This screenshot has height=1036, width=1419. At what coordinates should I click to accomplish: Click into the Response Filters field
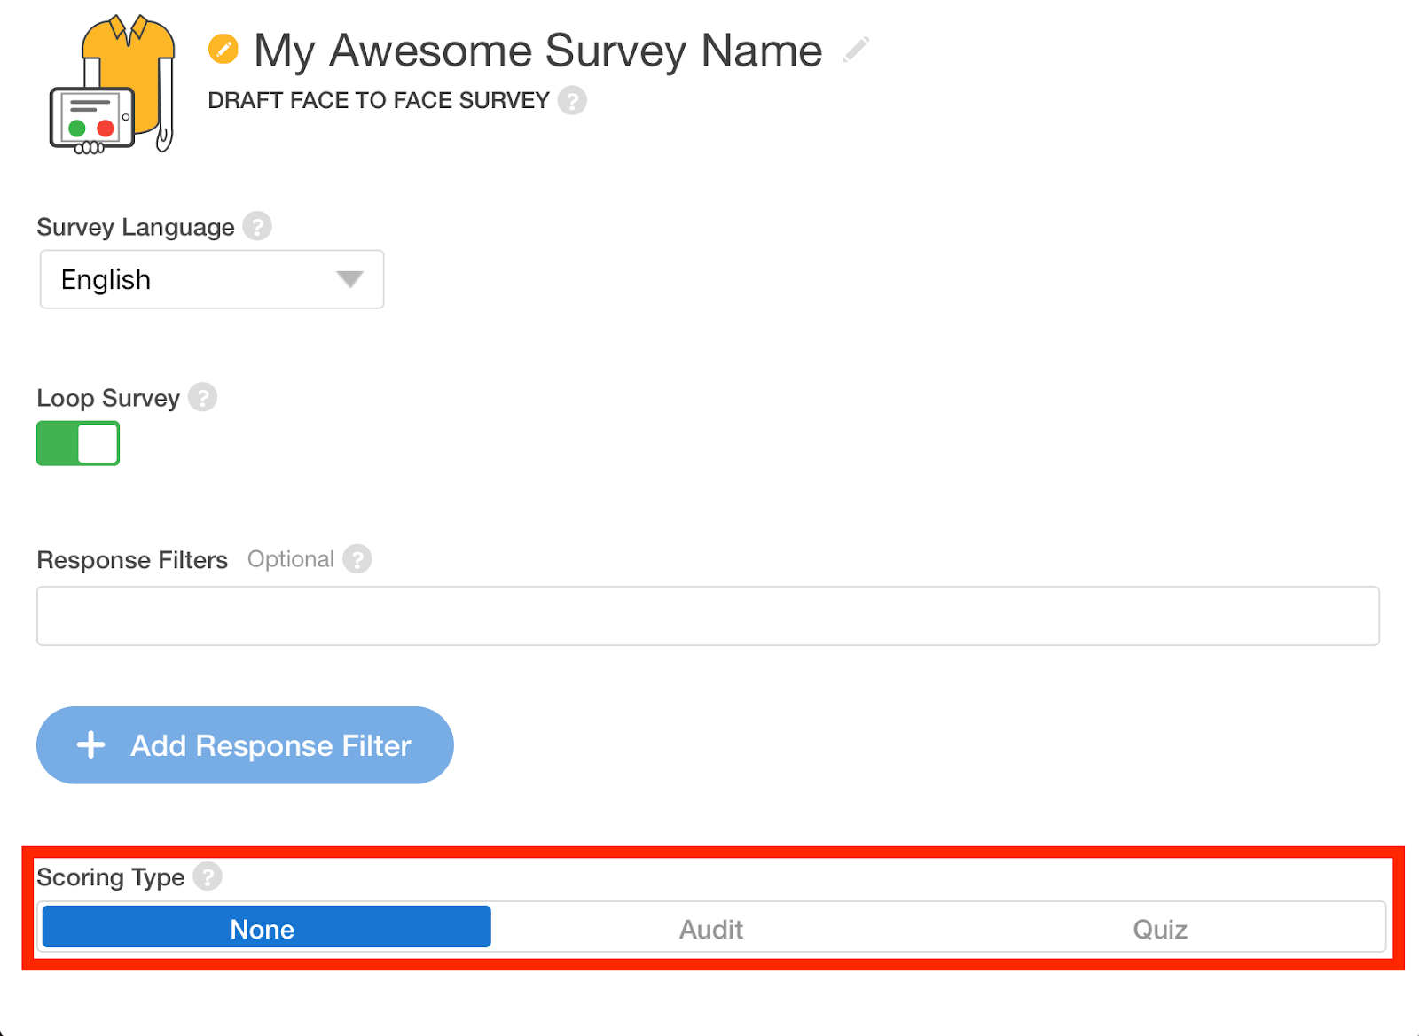tap(708, 616)
